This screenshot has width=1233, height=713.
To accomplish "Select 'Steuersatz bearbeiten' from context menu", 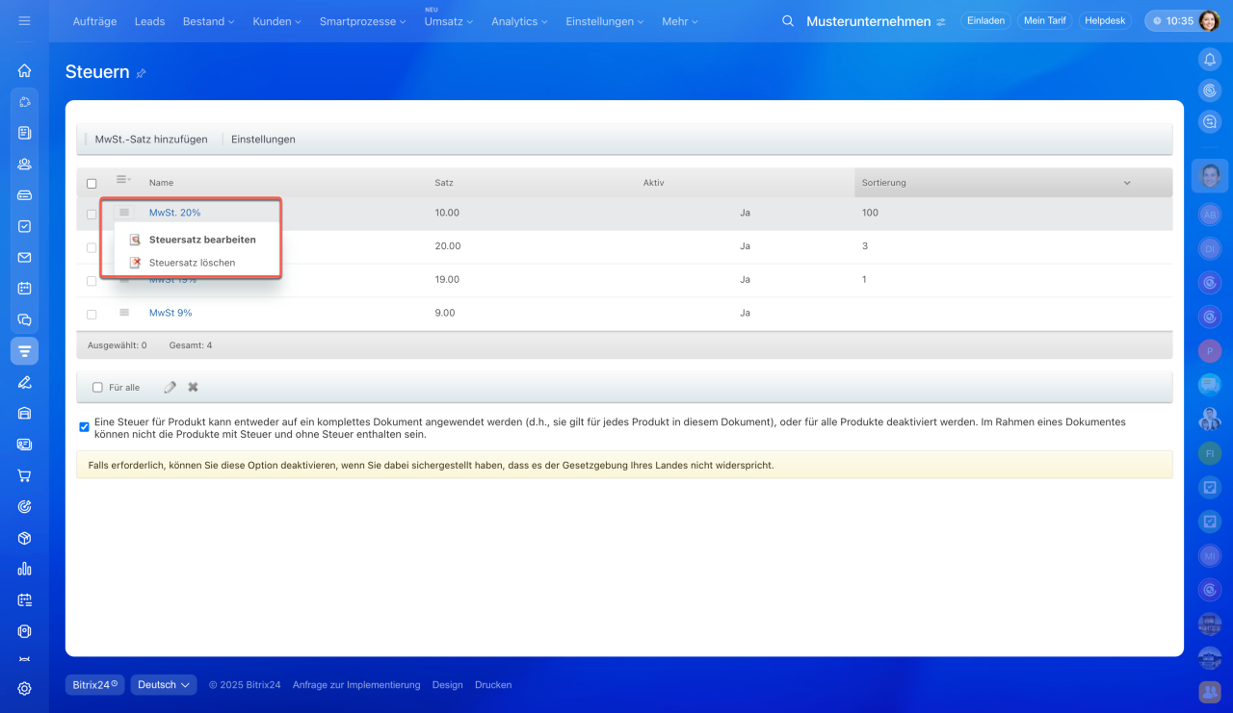I will [201, 240].
